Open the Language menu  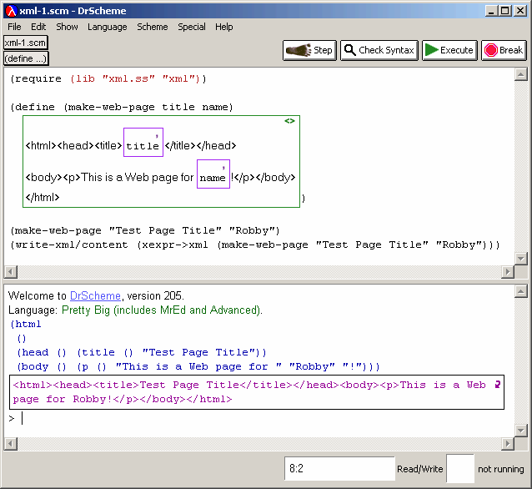point(108,27)
